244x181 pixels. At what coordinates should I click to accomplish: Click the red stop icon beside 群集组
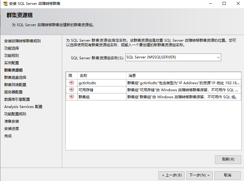pos(71,97)
